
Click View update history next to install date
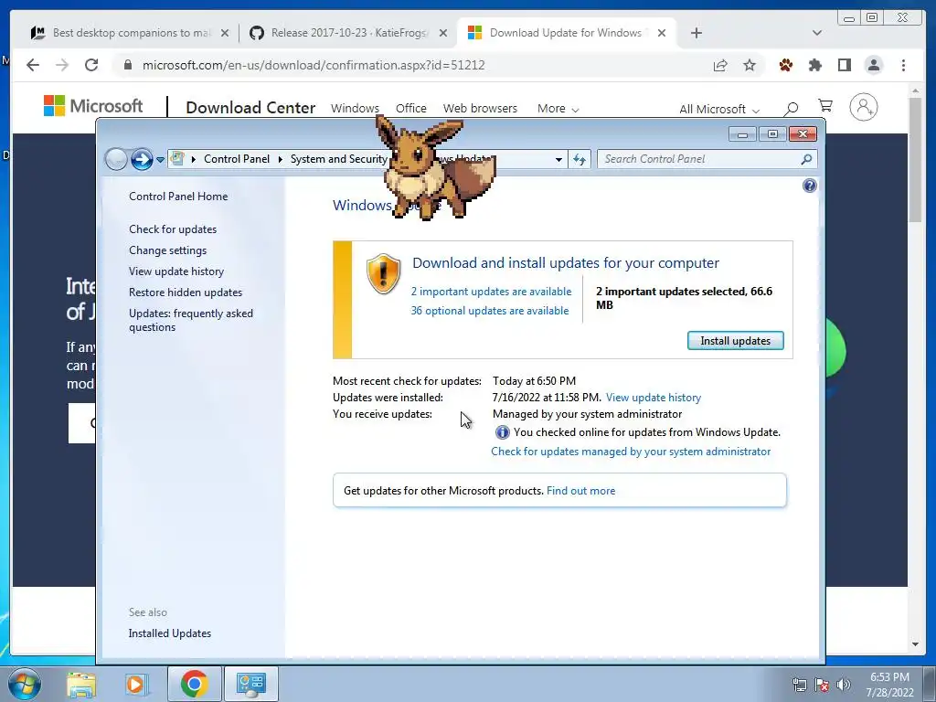(654, 398)
